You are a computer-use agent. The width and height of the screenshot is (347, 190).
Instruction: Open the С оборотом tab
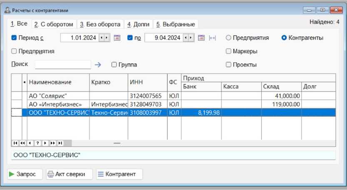[54, 25]
